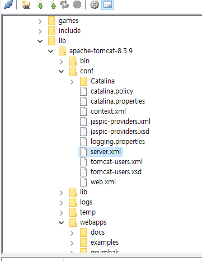Select the temp folder
202x261 pixels.
pyautogui.click(x=88, y=212)
